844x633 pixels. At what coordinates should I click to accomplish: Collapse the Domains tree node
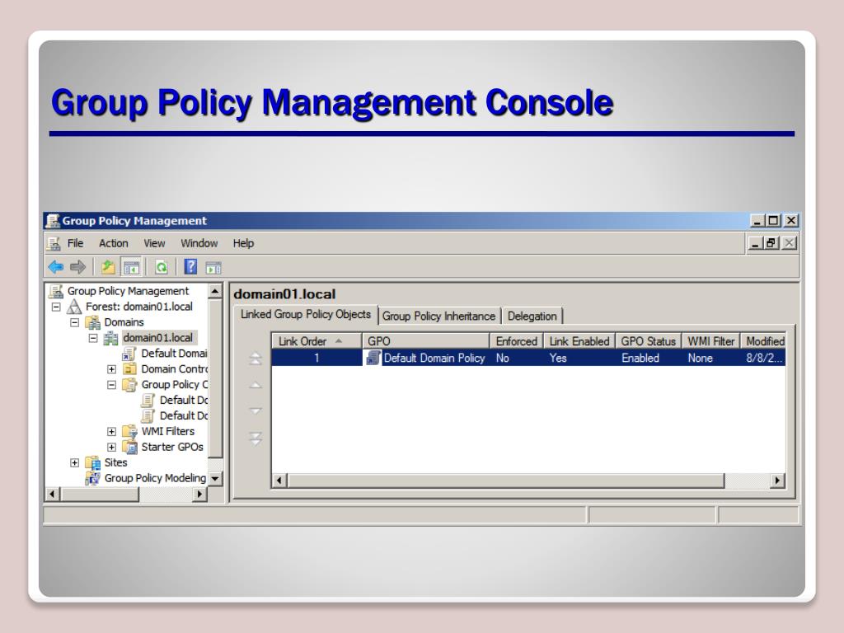75,322
